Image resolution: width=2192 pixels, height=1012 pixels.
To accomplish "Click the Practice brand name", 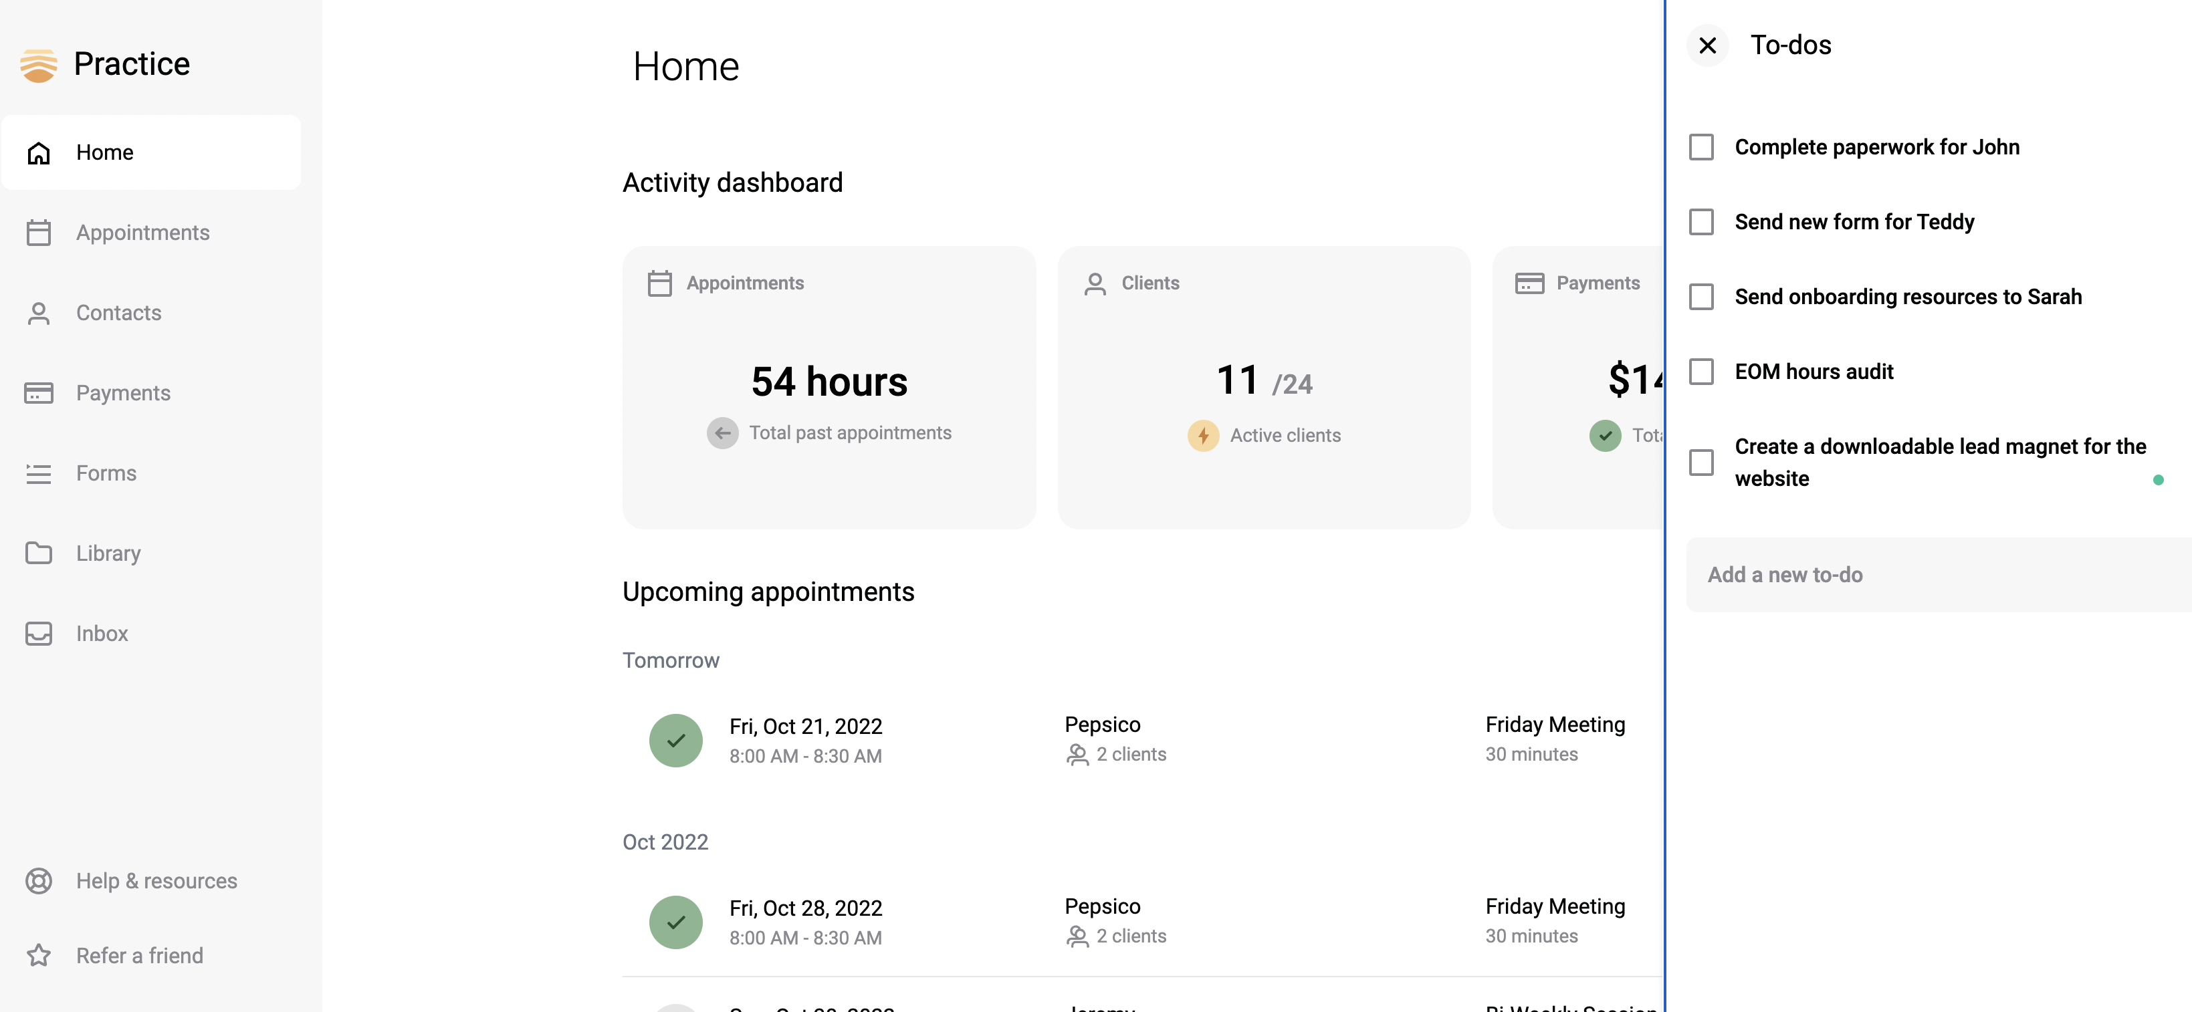I will [132, 64].
